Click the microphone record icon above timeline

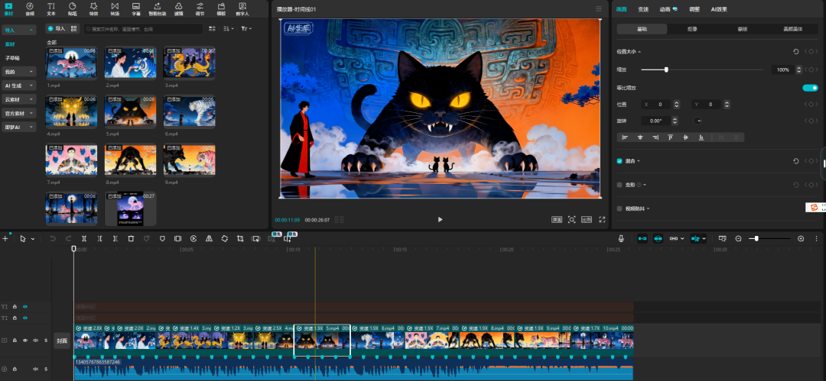click(x=621, y=238)
